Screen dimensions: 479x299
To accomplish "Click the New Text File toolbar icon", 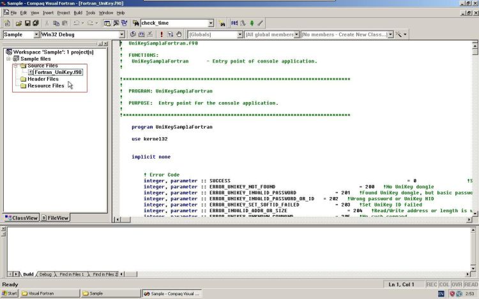I will click(7, 23).
